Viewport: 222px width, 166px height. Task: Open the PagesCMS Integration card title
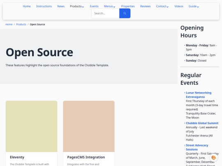coord(86,157)
